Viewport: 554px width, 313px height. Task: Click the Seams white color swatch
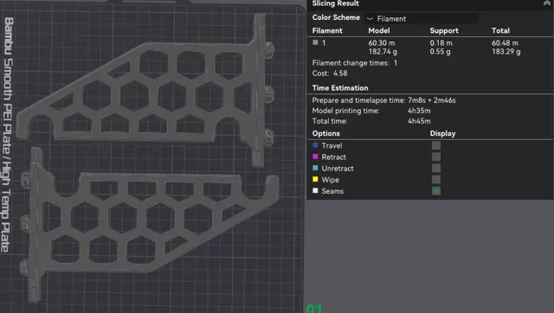coord(315,190)
